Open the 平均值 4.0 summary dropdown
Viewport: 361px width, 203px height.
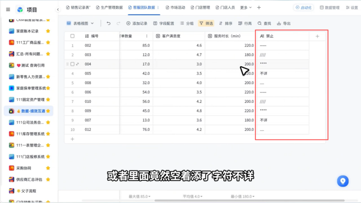coord(193,196)
